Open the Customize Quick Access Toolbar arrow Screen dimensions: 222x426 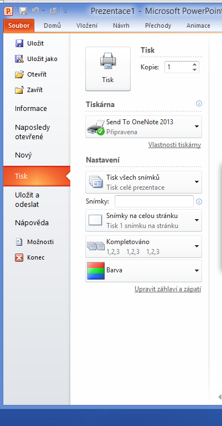pos(65,12)
